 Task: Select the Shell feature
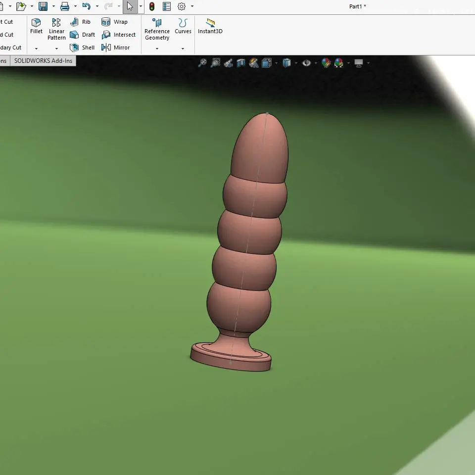[x=82, y=47]
